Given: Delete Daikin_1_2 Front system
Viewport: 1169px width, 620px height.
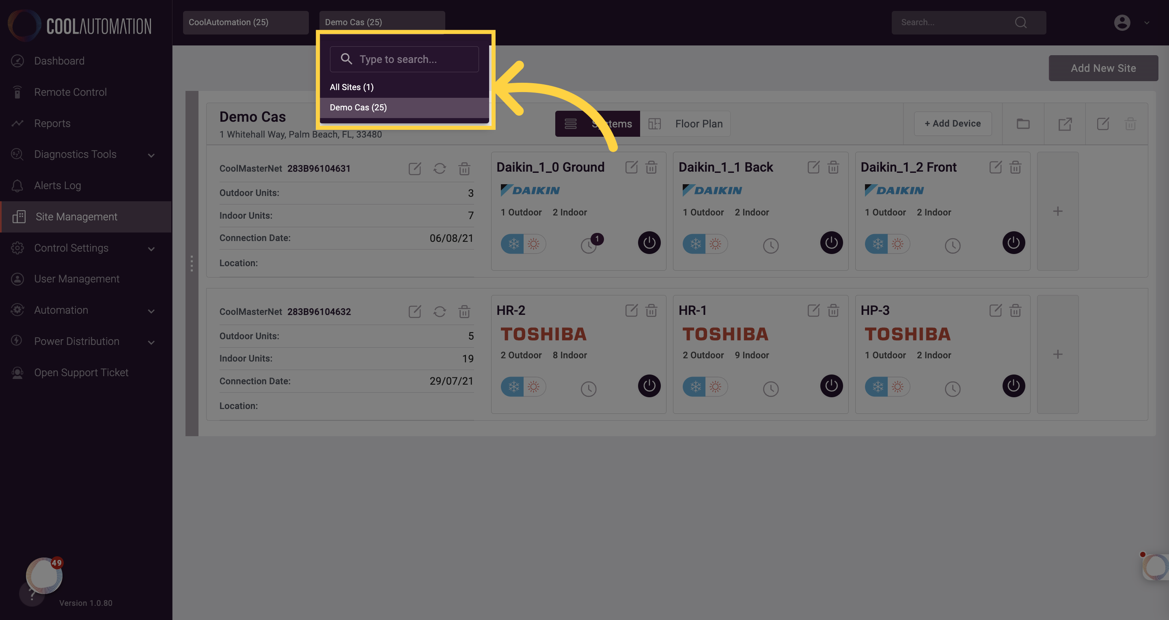Looking at the screenshot, I should coord(1015,167).
